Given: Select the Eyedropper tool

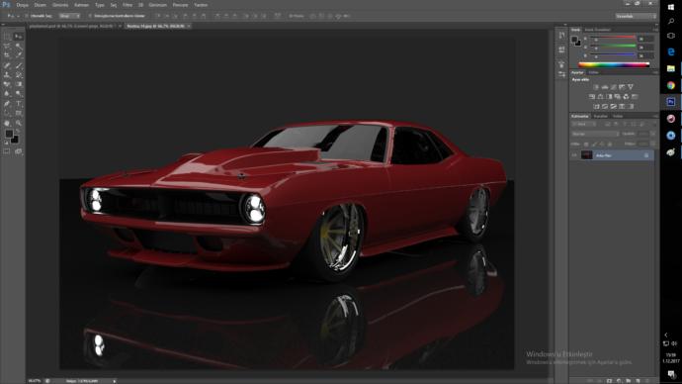Looking at the screenshot, I should [18, 55].
